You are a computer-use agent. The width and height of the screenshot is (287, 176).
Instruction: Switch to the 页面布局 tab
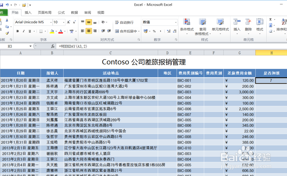(44, 12)
